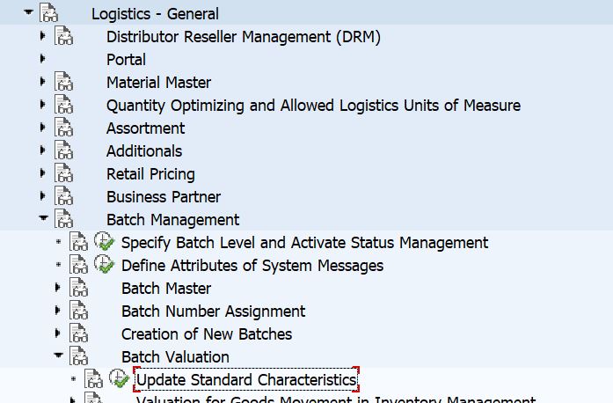The width and height of the screenshot is (613, 403).
Task: Expand the Portal node
Action: 42,59
